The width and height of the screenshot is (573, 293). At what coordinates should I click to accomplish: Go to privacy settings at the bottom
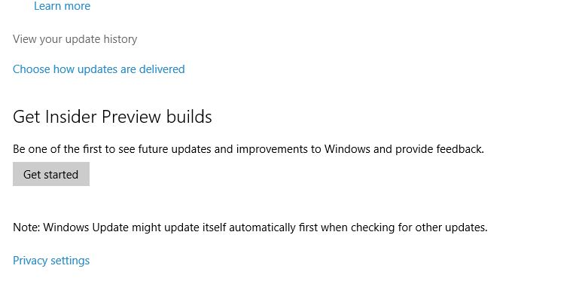click(x=51, y=261)
